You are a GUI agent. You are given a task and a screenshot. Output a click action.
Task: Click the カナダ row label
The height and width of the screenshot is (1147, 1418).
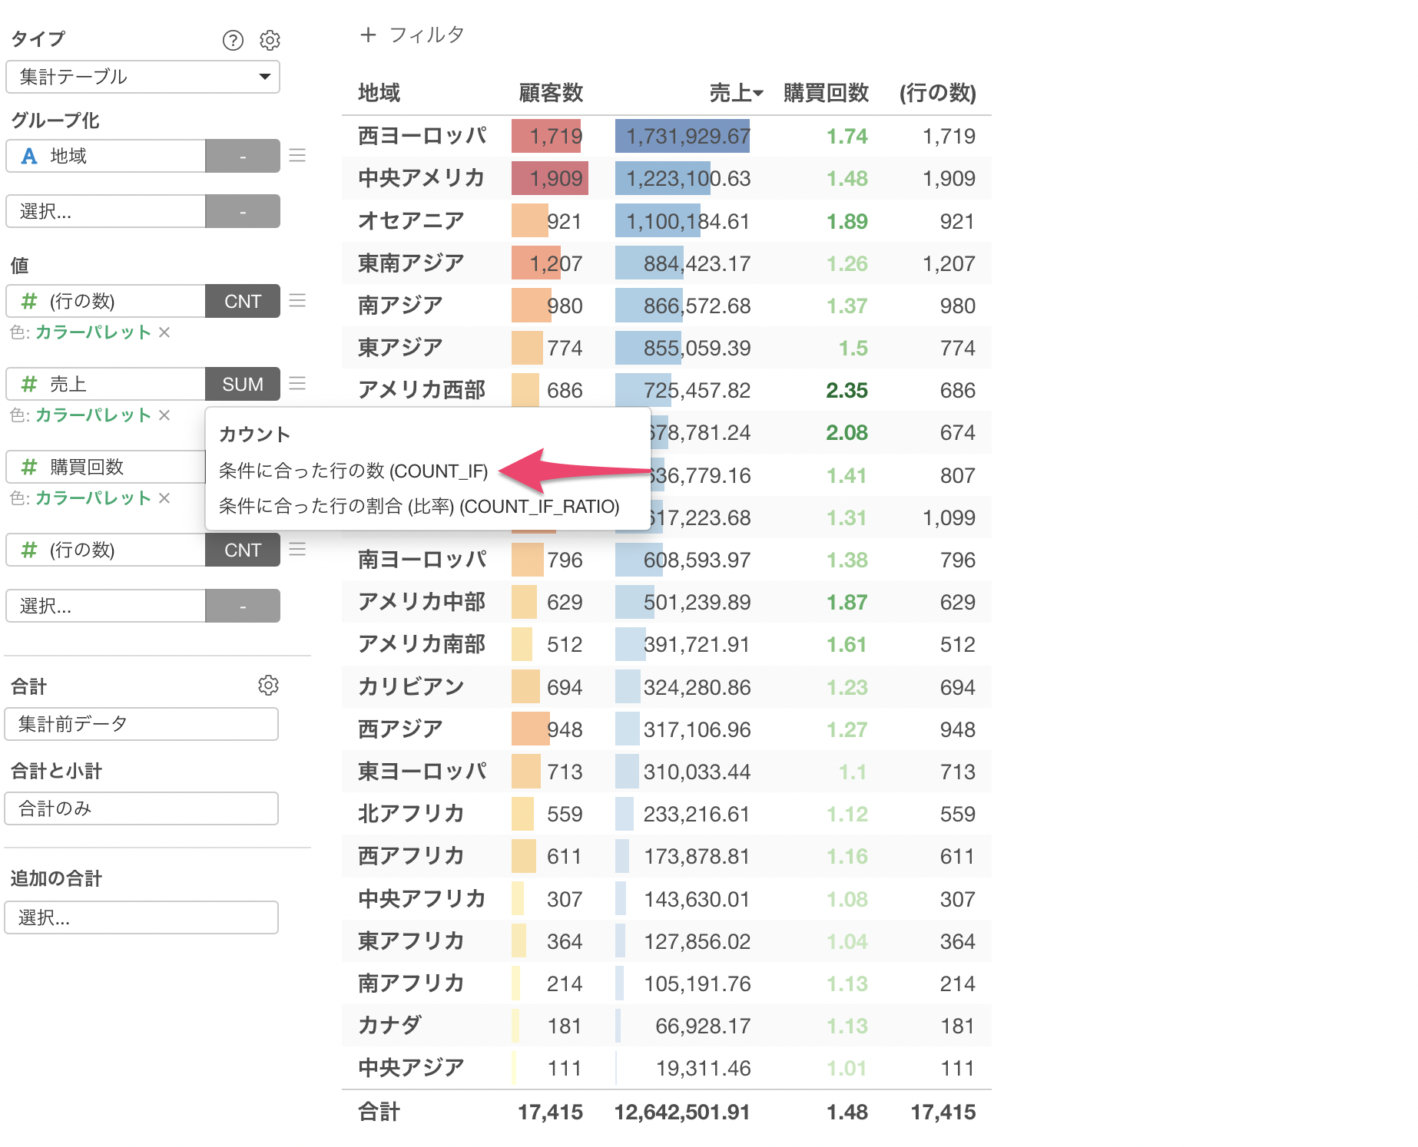390,1026
